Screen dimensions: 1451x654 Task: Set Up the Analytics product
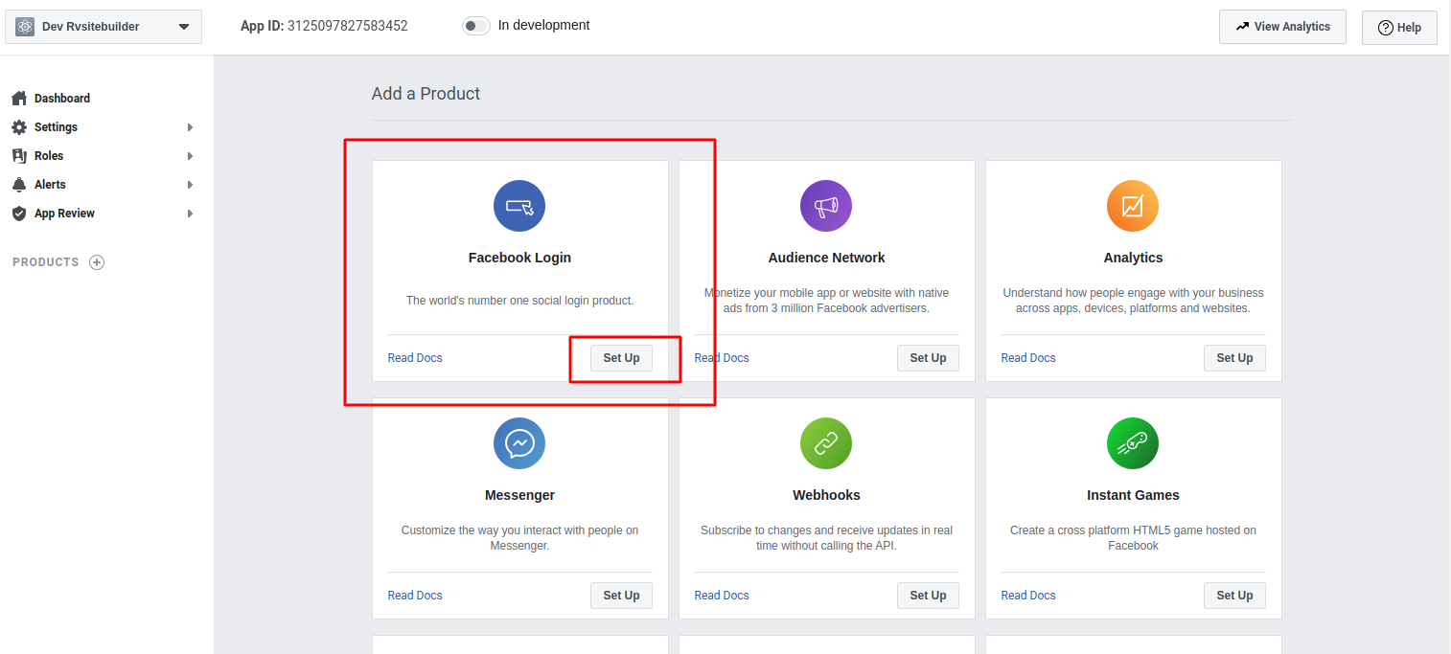(x=1234, y=358)
